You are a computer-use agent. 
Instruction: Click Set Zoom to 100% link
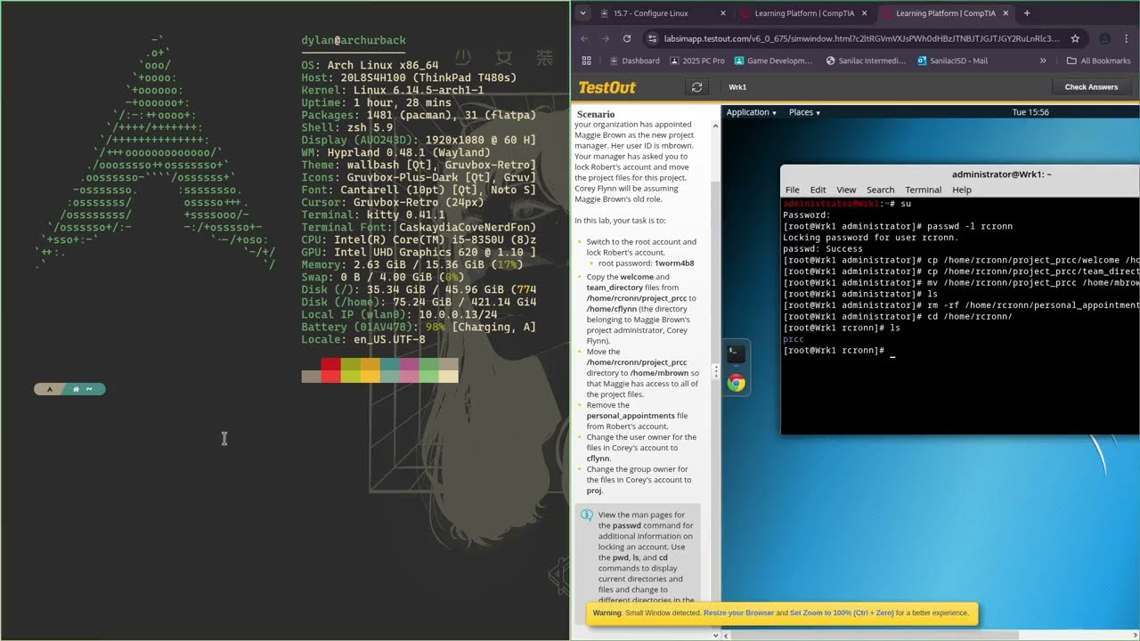[841, 613]
